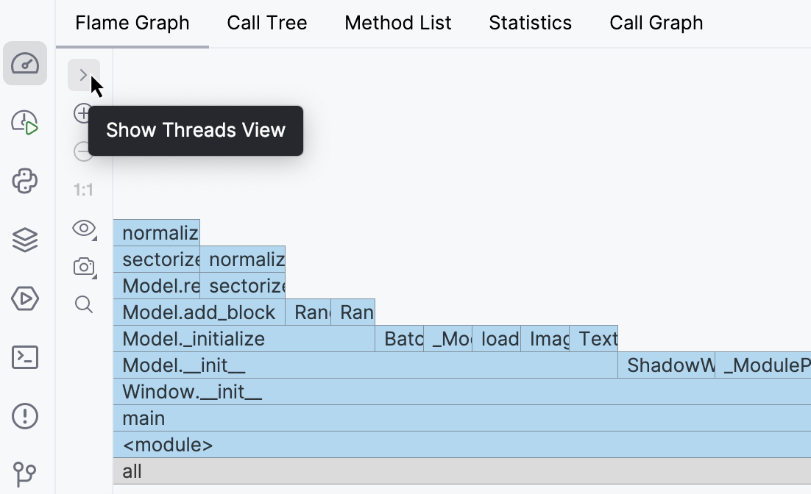The height and width of the screenshot is (494, 811).
Task: Search the flame graph with the magnifier
Action: coord(83,305)
